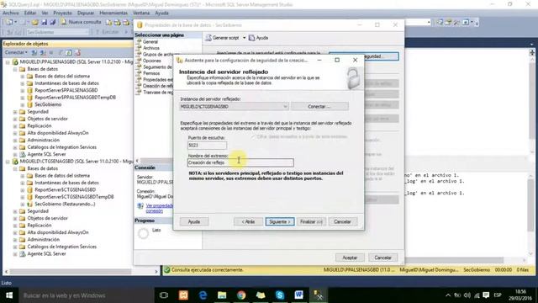Click 'Consulta ejecutada correctamente.' status text
This screenshot has width=538, height=303.
[x=208, y=270]
